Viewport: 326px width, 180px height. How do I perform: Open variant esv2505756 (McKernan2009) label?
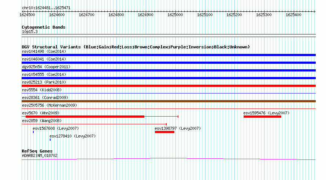tap(49, 105)
